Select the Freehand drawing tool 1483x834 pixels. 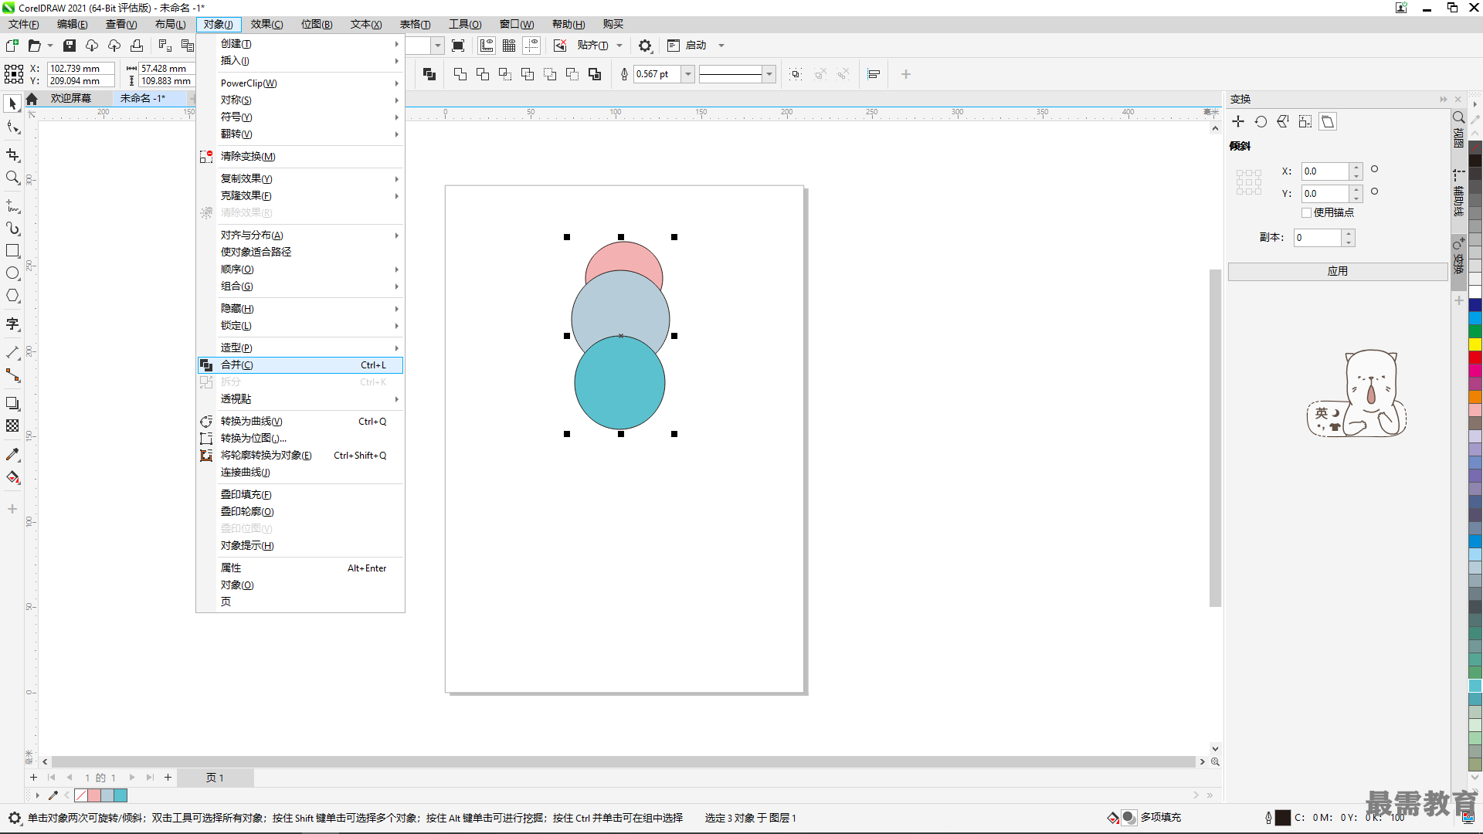point(12,206)
